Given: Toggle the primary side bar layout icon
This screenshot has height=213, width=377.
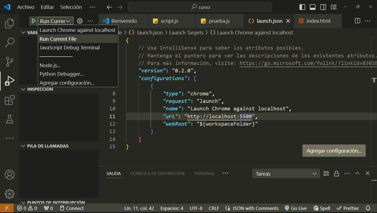Looking at the screenshot, I should [302, 7].
